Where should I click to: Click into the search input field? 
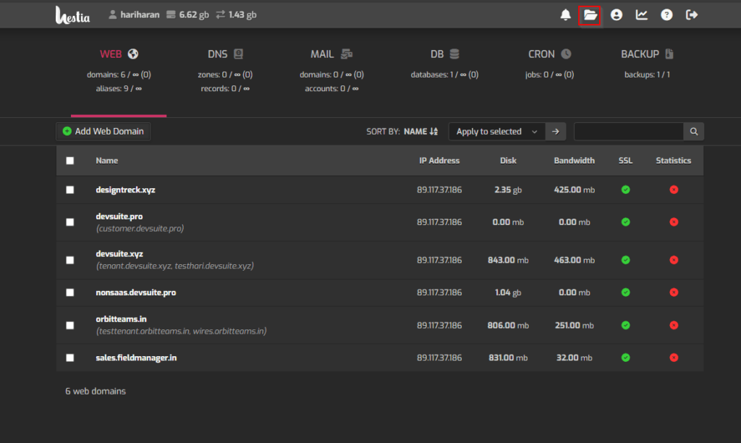tap(629, 132)
